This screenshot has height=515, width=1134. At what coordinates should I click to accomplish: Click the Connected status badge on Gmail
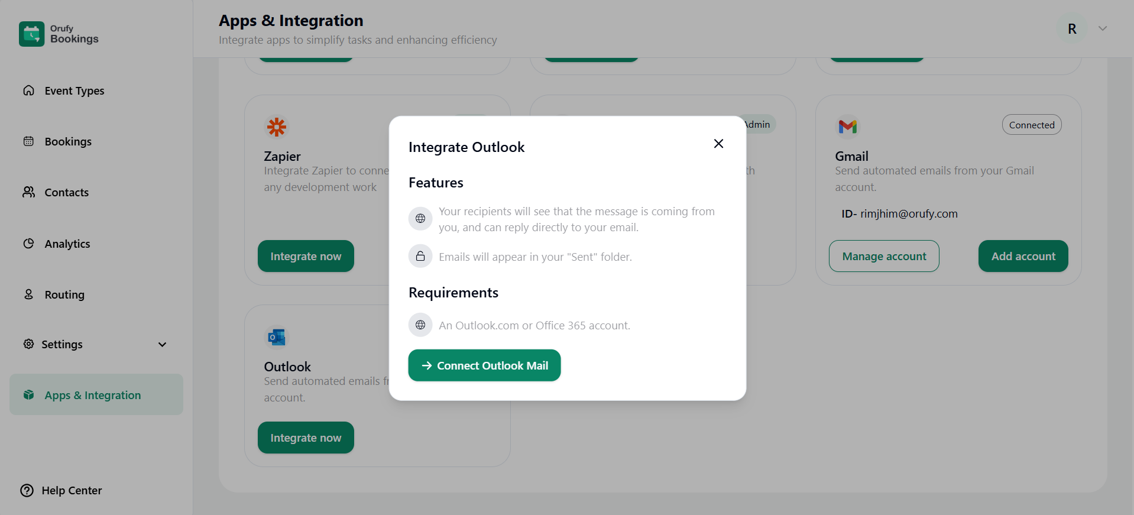1031,125
